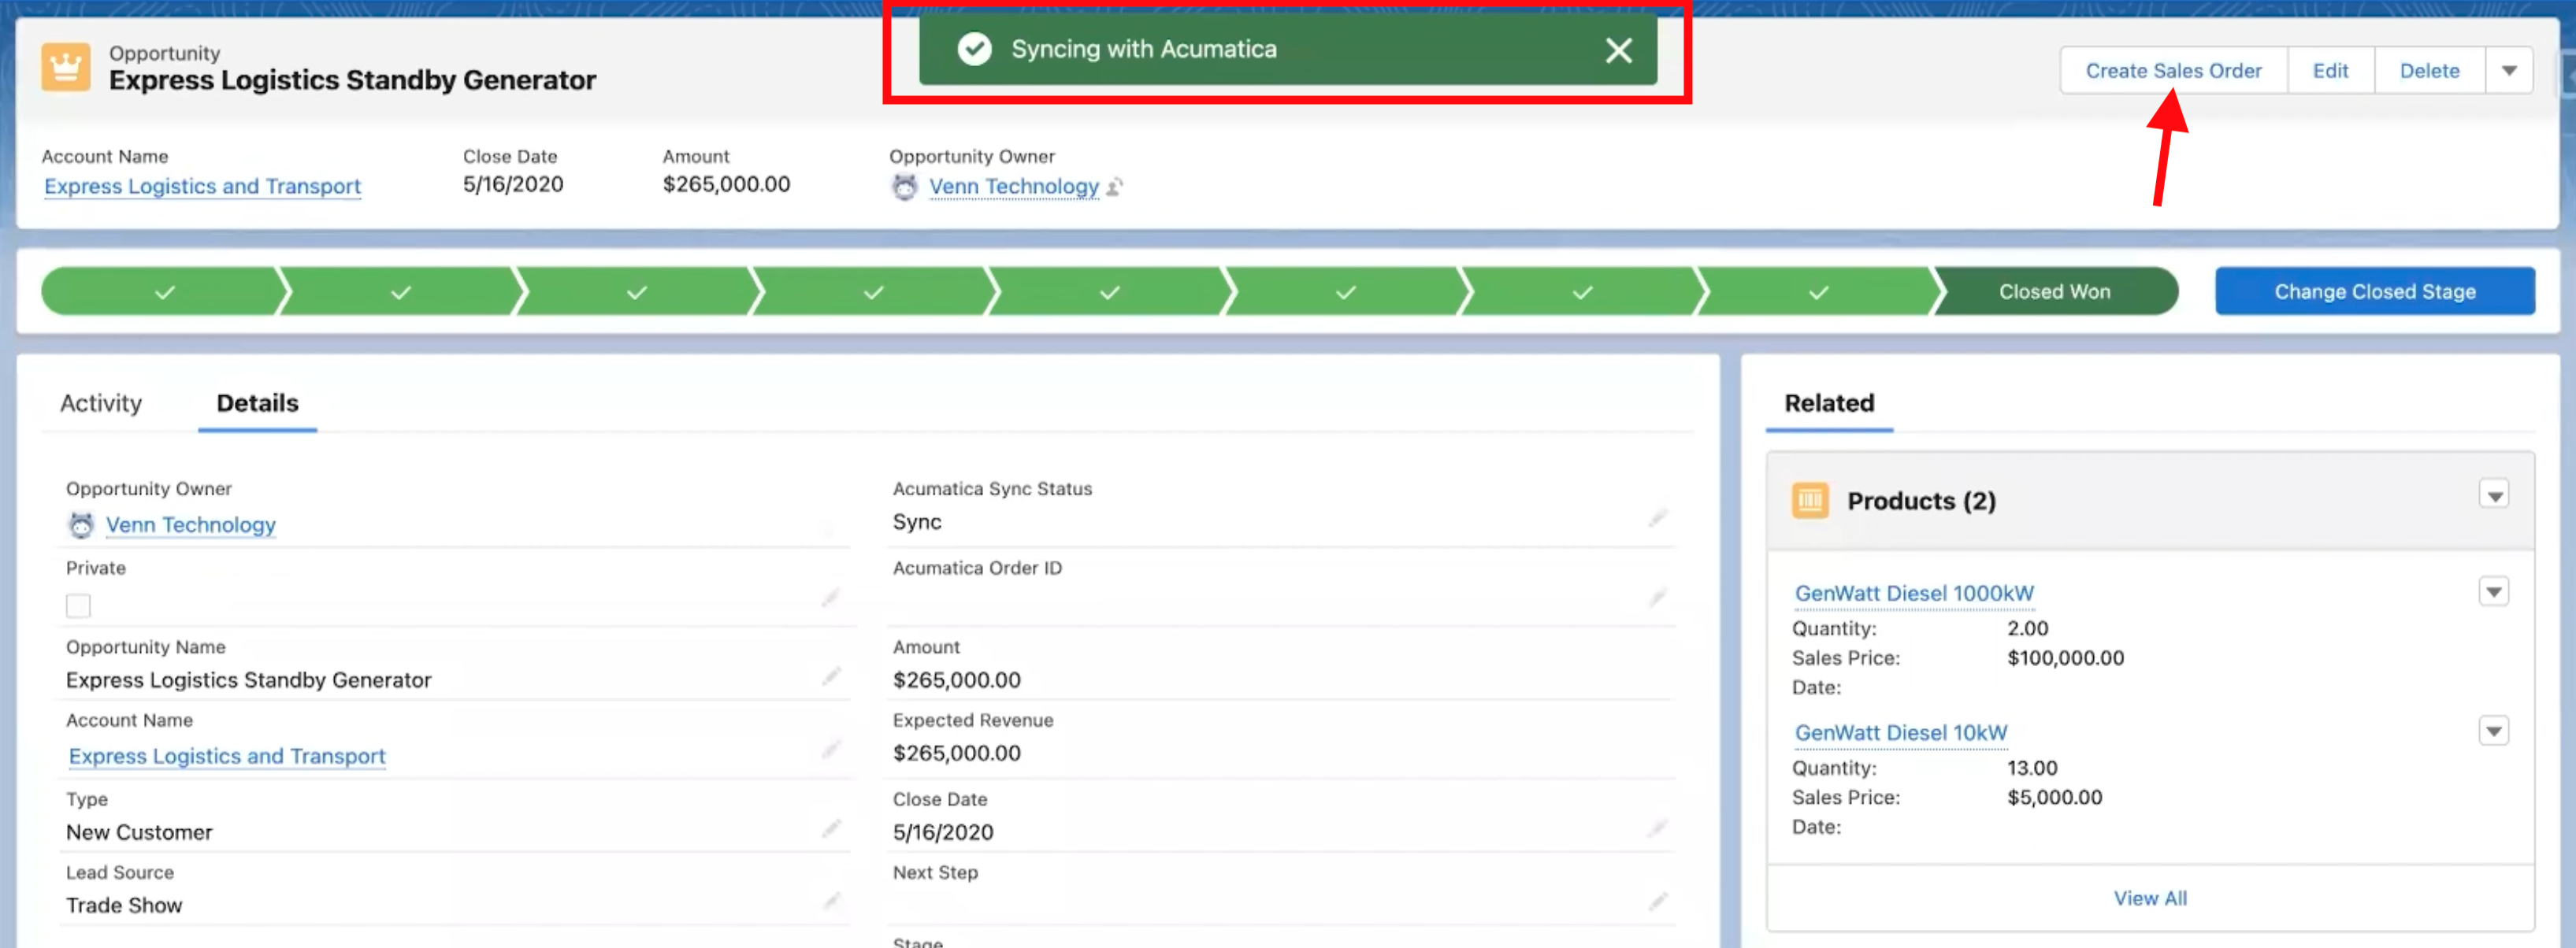The image size is (2576, 948).
Task: Open GenWatt Diesel 1000kW product link
Action: pos(1913,593)
